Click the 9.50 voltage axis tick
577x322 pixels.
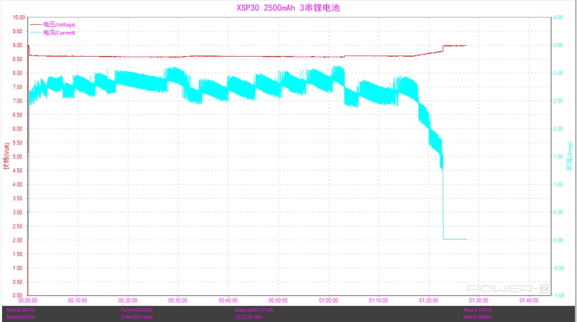click(x=17, y=31)
